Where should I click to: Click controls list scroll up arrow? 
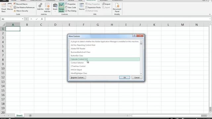141,41
